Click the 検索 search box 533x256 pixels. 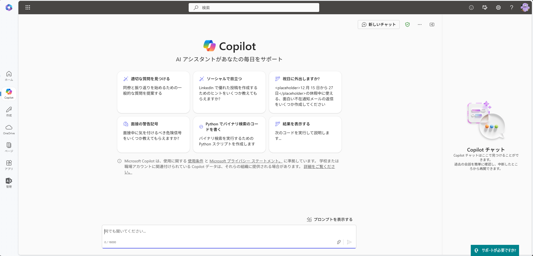[254, 8]
